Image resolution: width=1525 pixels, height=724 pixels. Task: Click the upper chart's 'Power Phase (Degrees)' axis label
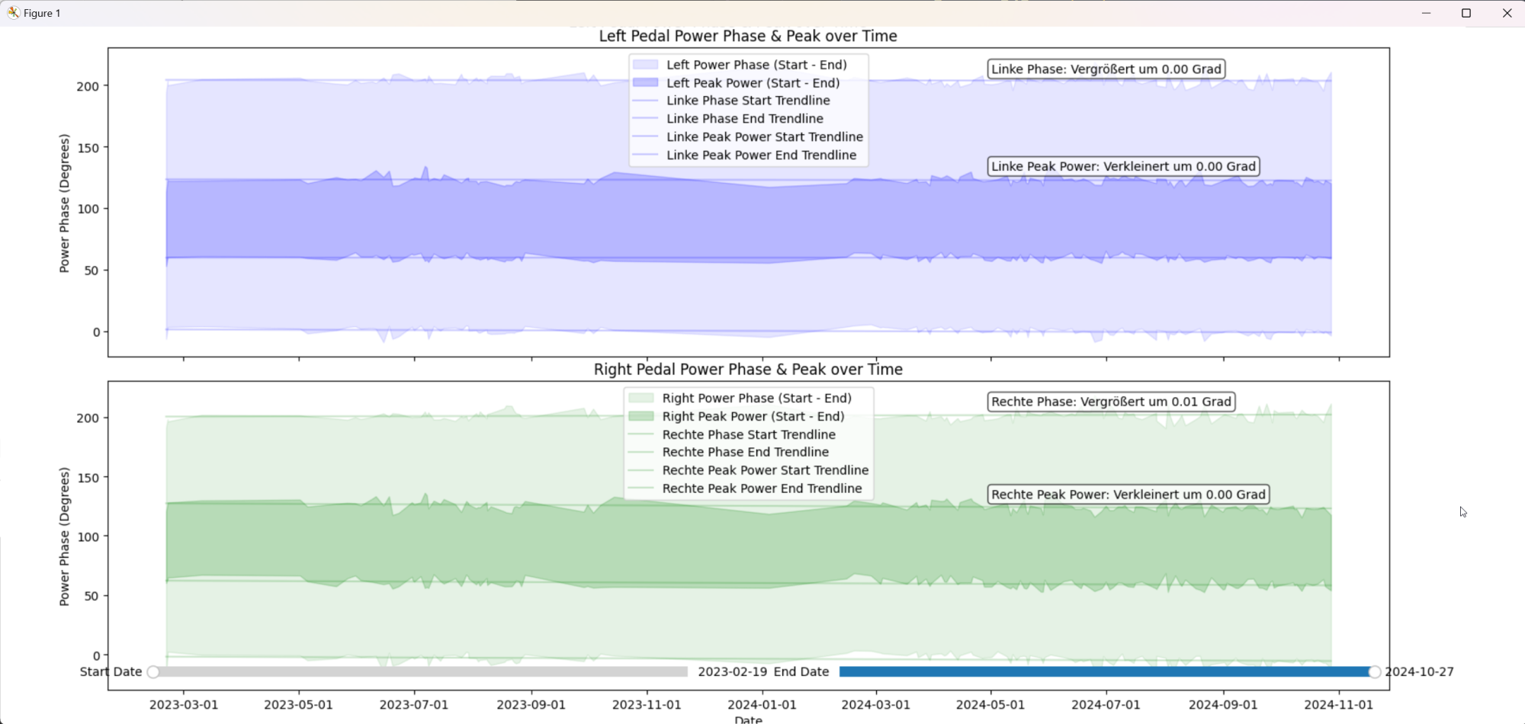tap(65, 203)
